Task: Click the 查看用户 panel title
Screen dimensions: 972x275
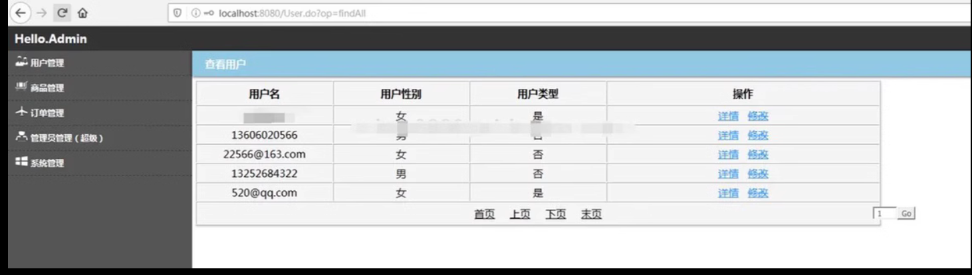Action: pos(225,64)
